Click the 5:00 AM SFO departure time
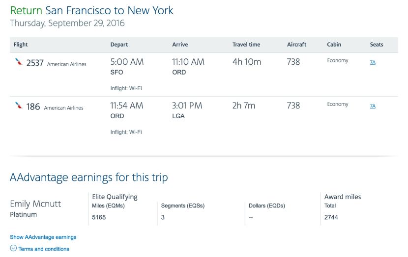The height and width of the screenshot is (257, 408). (127, 62)
